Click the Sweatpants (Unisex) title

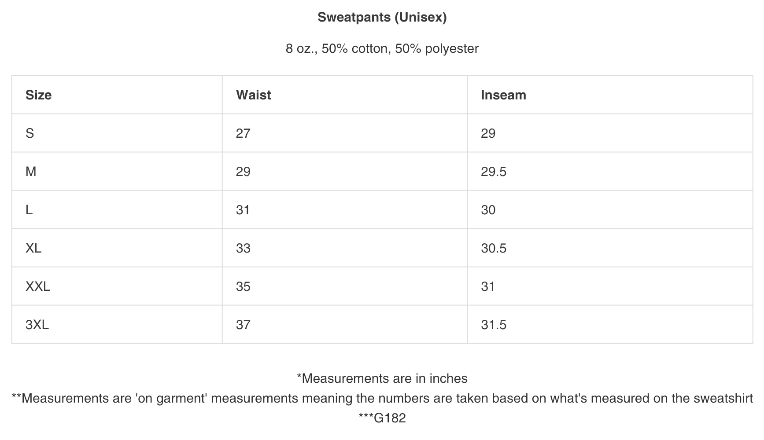coord(382,17)
